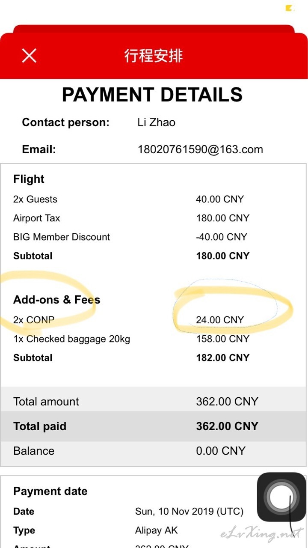Image resolution: width=308 pixels, height=548 pixels.
Task: Select the Flight section header
Action: click(29, 179)
